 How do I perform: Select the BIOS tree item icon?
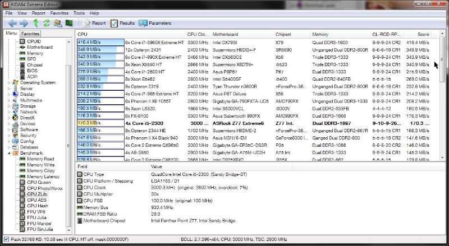pos(22,71)
